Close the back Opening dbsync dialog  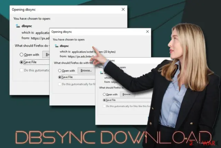[x=123, y=9]
